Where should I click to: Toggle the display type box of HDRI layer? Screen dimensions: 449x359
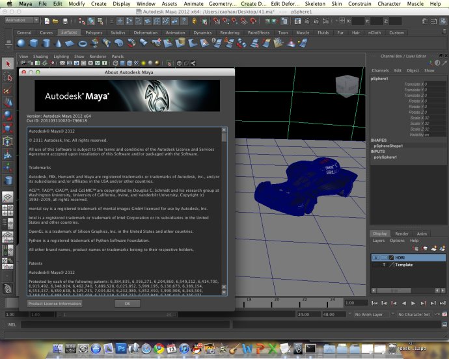coord(384,258)
